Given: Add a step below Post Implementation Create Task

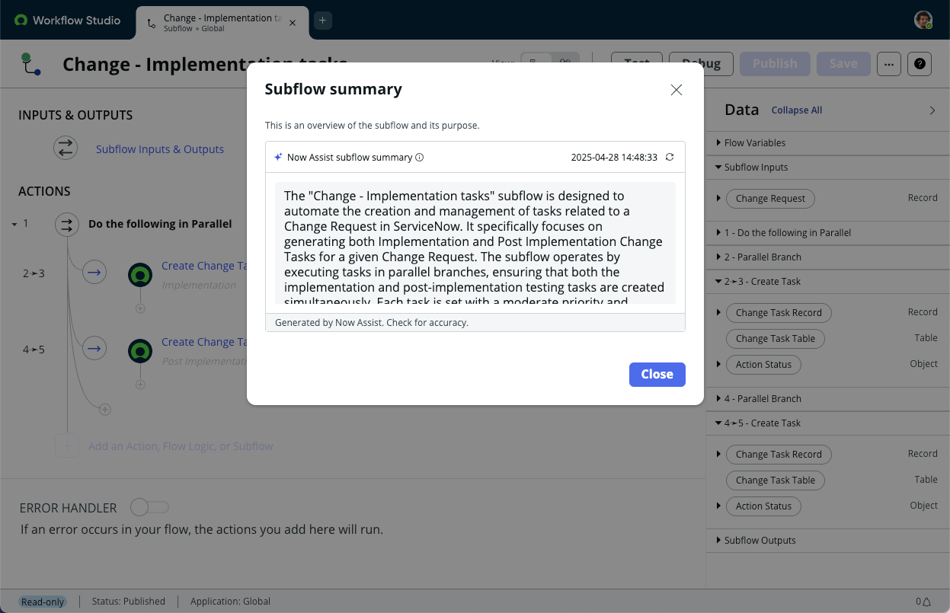Looking at the screenshot, I should [140, 385].
